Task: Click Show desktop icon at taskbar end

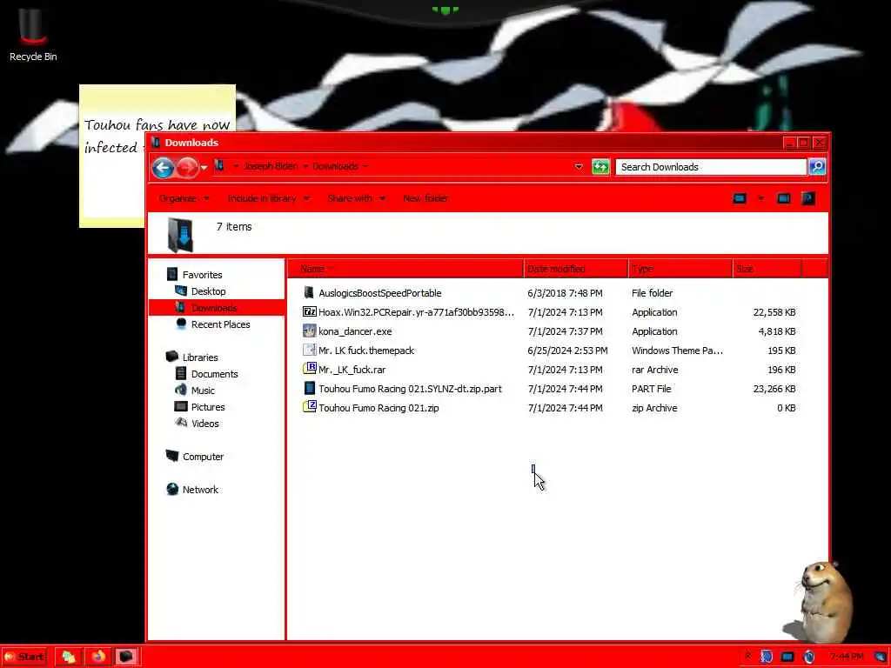Action: point(881,657)
